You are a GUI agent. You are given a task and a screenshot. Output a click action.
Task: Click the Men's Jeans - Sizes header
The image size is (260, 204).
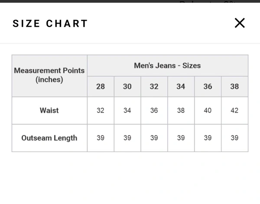167,66
